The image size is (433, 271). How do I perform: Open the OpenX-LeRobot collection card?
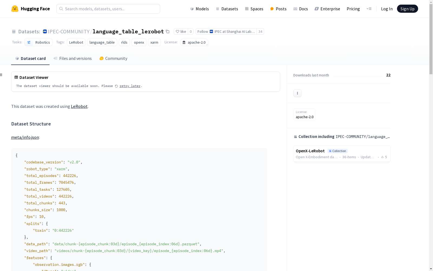click(342, 154)
